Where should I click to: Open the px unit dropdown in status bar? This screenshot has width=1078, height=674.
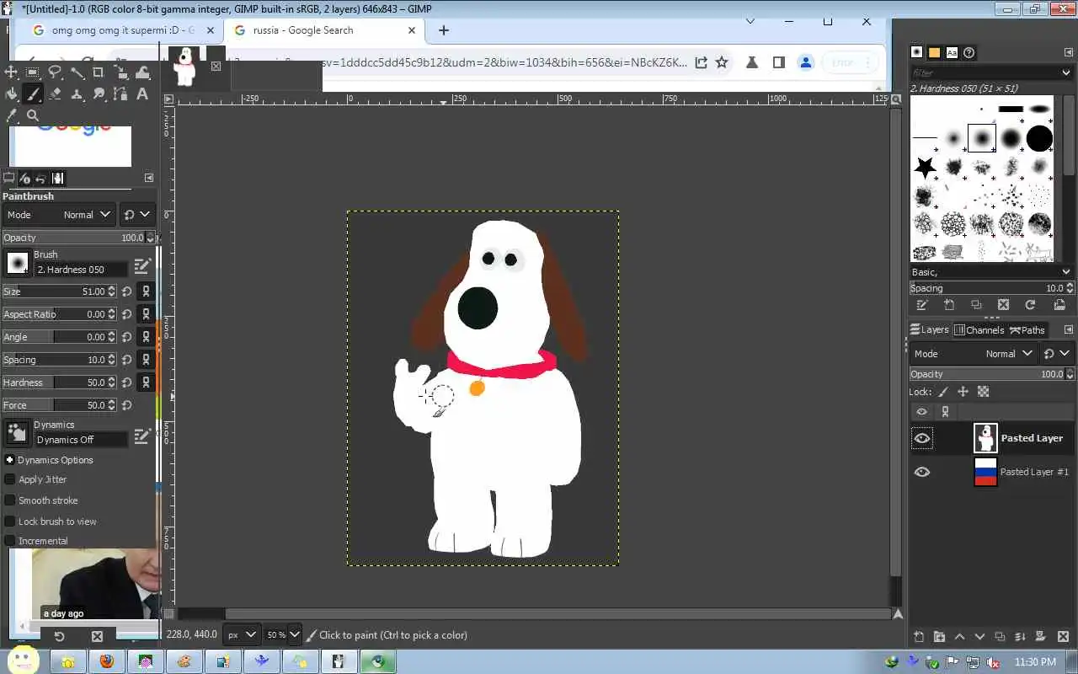coord(242,634)
